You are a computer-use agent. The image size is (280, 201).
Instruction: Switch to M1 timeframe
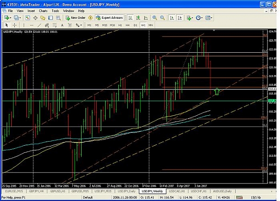click(89, 25)
